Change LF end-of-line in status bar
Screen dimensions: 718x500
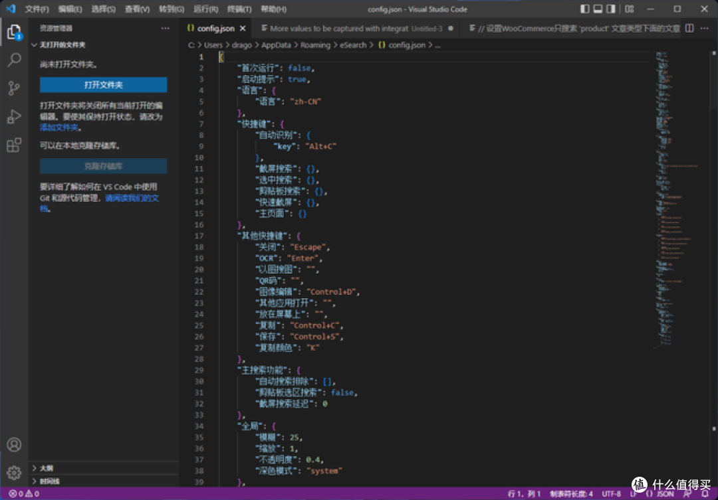[634, 493]
